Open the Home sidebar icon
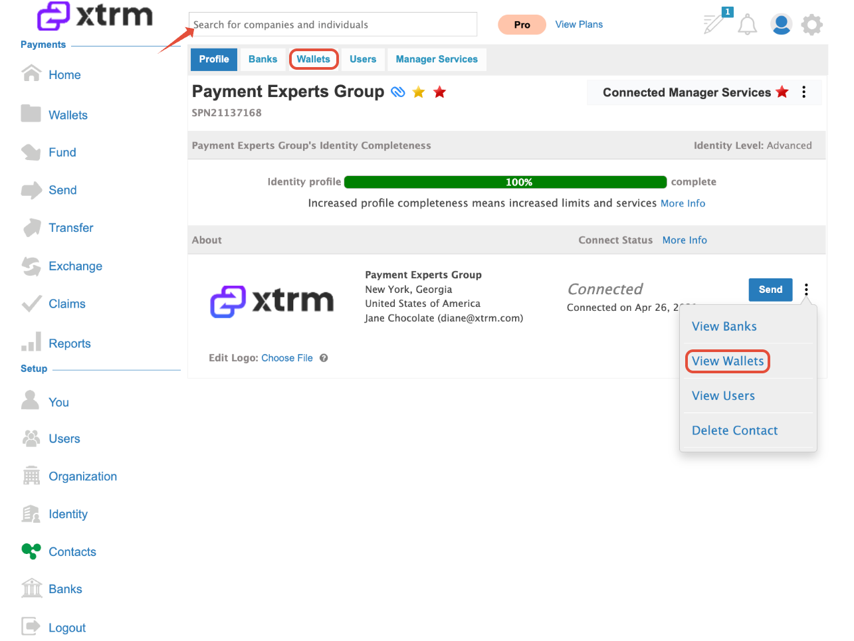This screenshot has width=854, height=641. click(x=31, y=73)
